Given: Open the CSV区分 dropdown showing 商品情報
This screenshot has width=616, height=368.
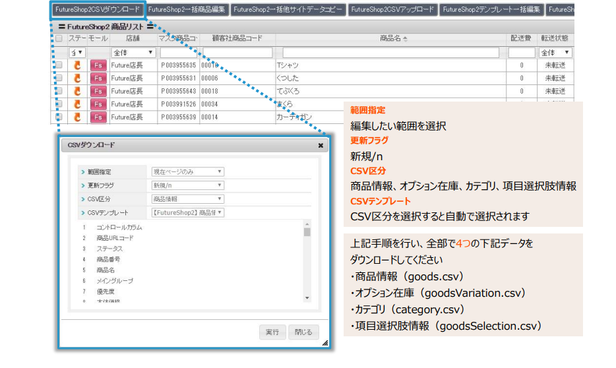Looking at the screenshot, I should (x=188, y=199).
